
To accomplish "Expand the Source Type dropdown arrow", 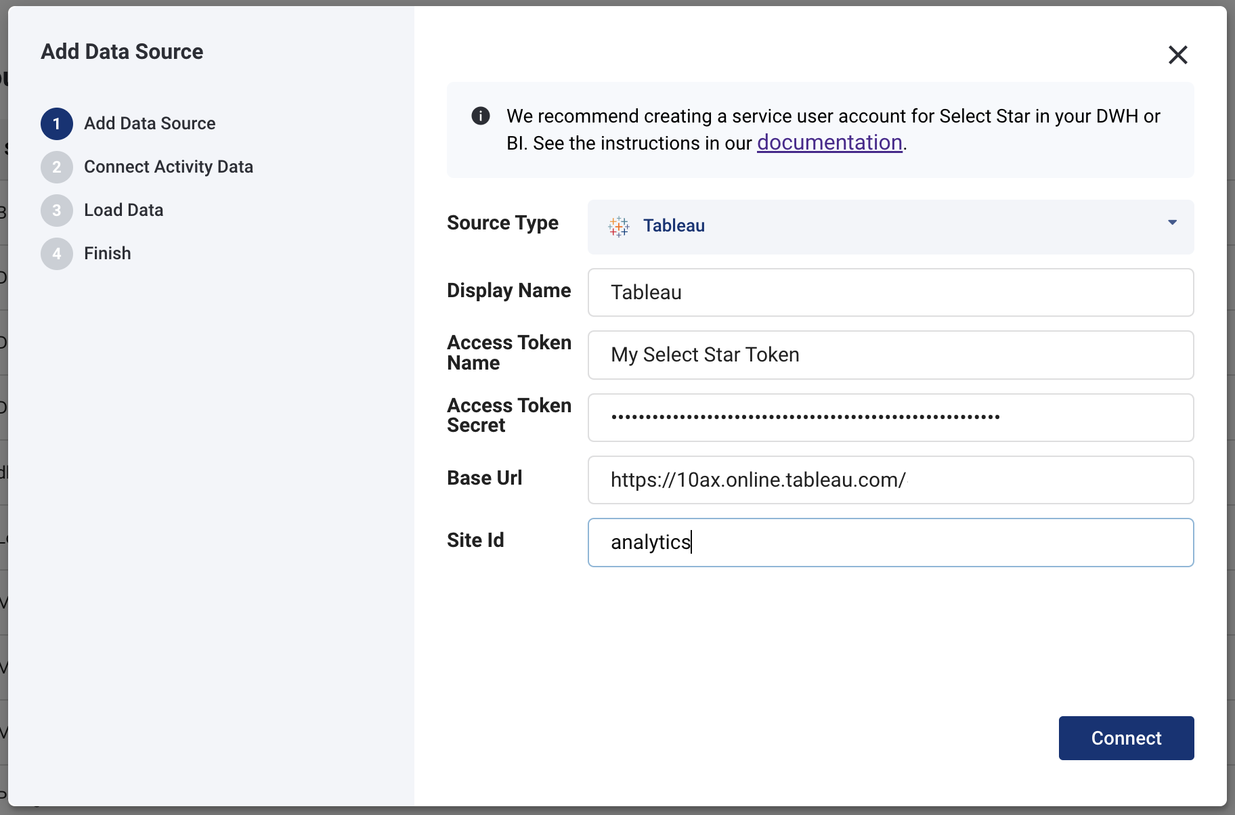I will point(1172,223).
